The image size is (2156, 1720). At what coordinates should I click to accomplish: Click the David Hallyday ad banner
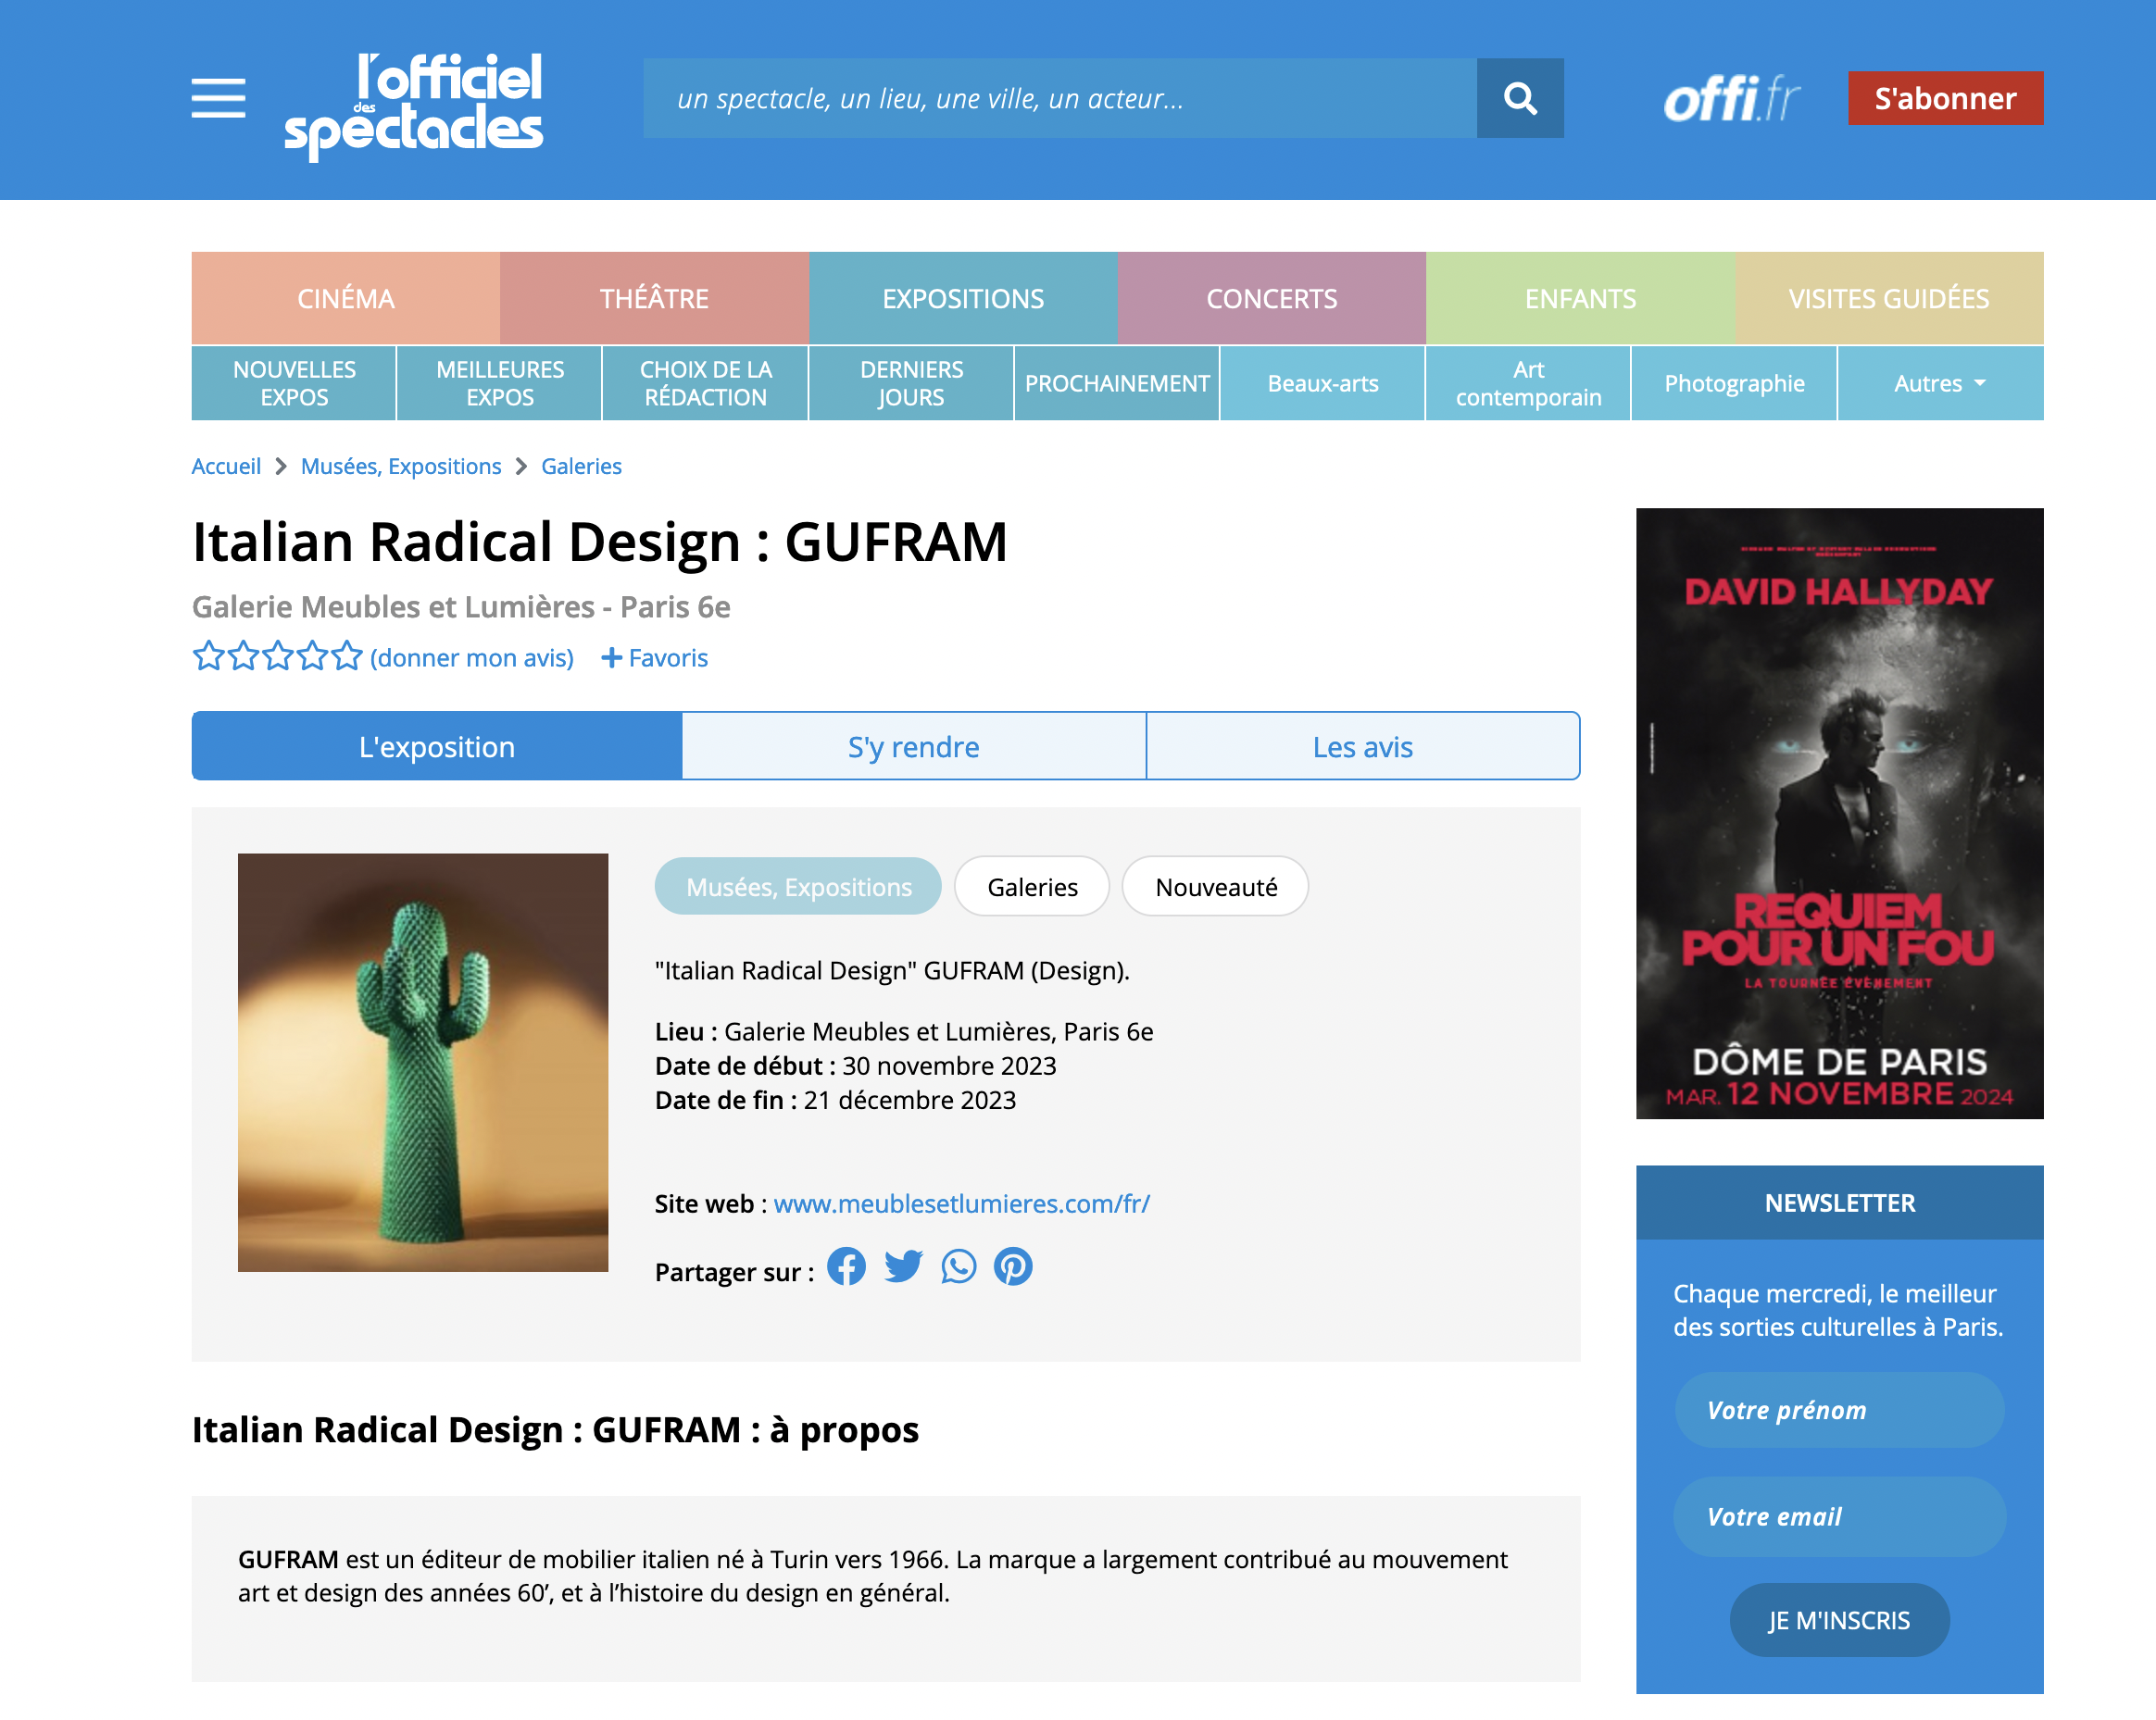[1838, 813]
